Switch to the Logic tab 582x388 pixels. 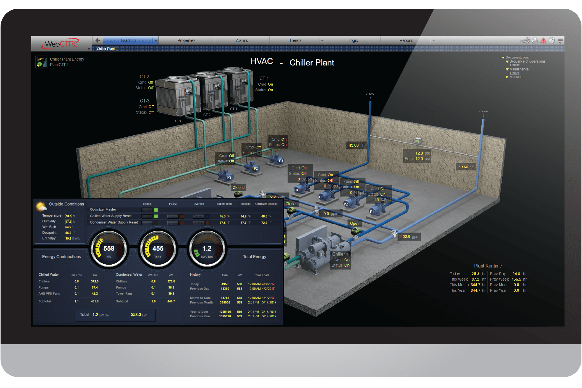[x=353, y=41]
